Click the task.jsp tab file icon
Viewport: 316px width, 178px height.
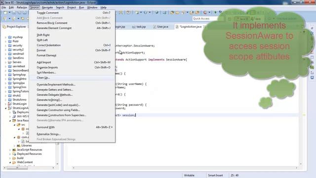coord(134,27)
